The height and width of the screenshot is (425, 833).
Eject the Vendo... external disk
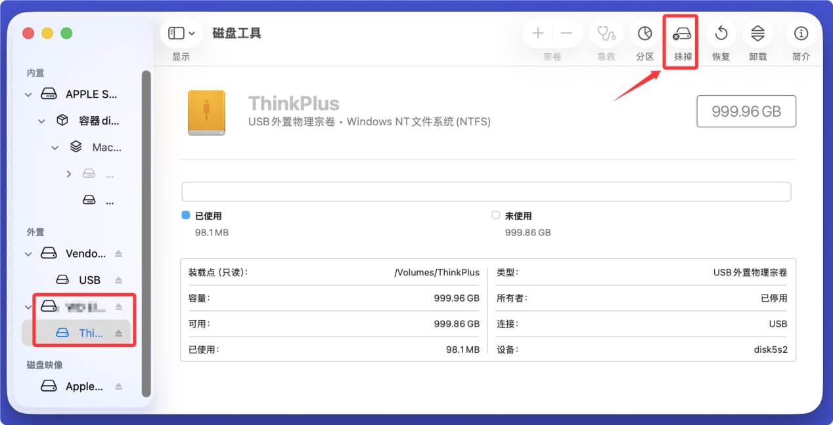point(120,253)
